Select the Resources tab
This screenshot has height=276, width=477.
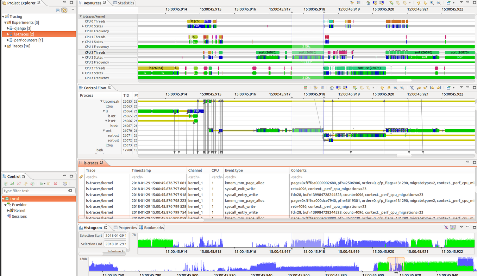pos(93,3)
